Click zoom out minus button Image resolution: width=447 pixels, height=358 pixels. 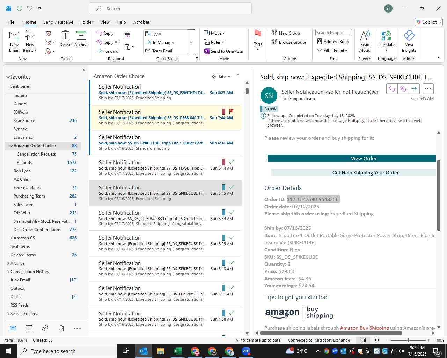point(387,340)
